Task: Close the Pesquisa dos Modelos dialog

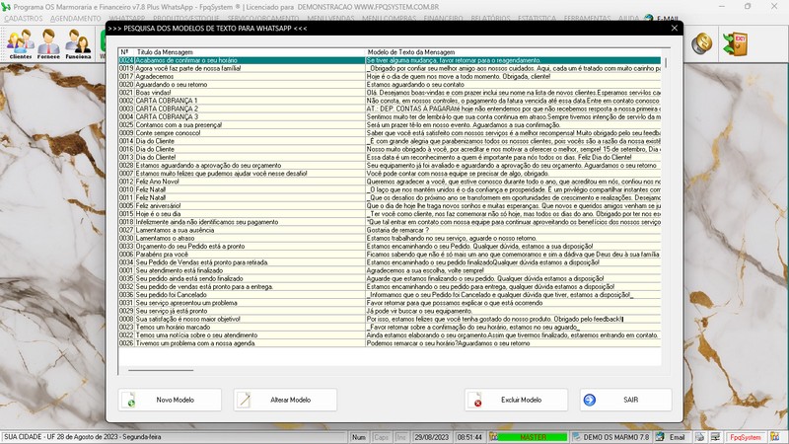Action: pyautogui.click(x=675, y=29)
